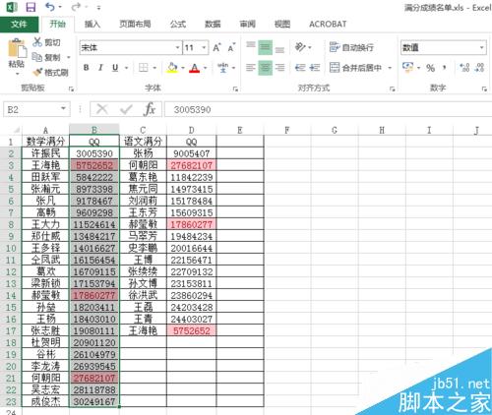Switch to the 页面布局 Page Layout tab

[135, 24]
